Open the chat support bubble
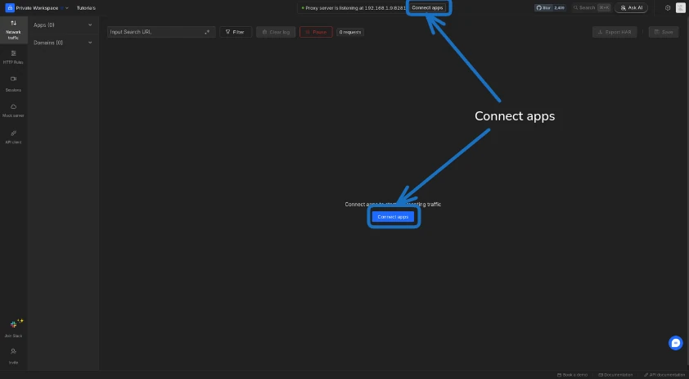Screen dimensions: 689x379 [675, 343]
